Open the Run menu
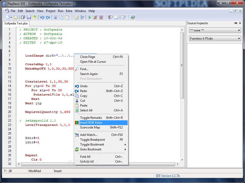The height and width of the screenshot is (183, 245). 60,11
